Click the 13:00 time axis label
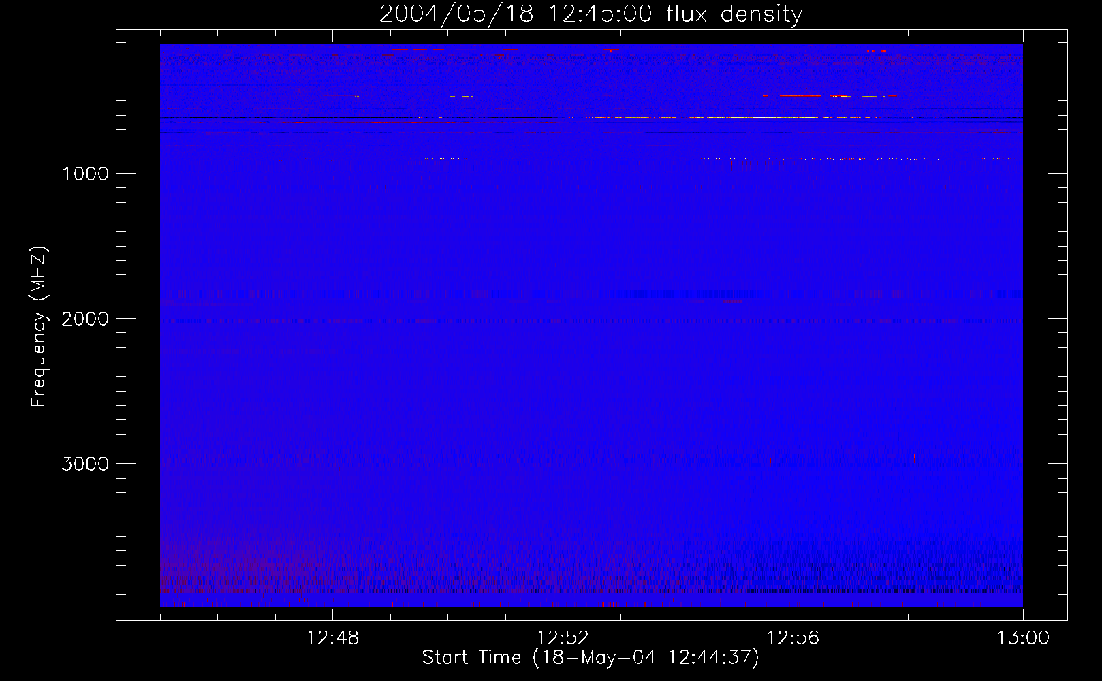The width and height of the screenshot is (1102, 681). coord(1023,638)
